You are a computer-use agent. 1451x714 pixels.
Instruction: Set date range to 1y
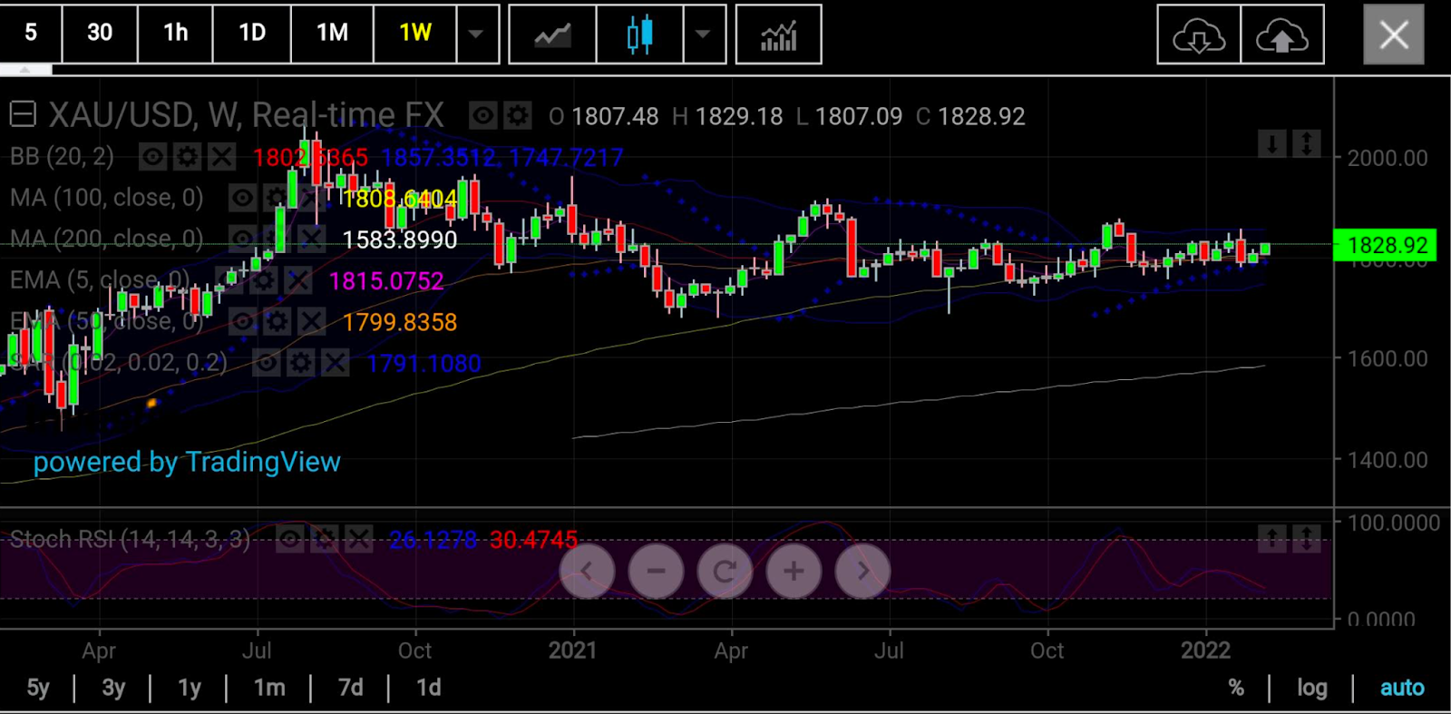coord(190,688)
